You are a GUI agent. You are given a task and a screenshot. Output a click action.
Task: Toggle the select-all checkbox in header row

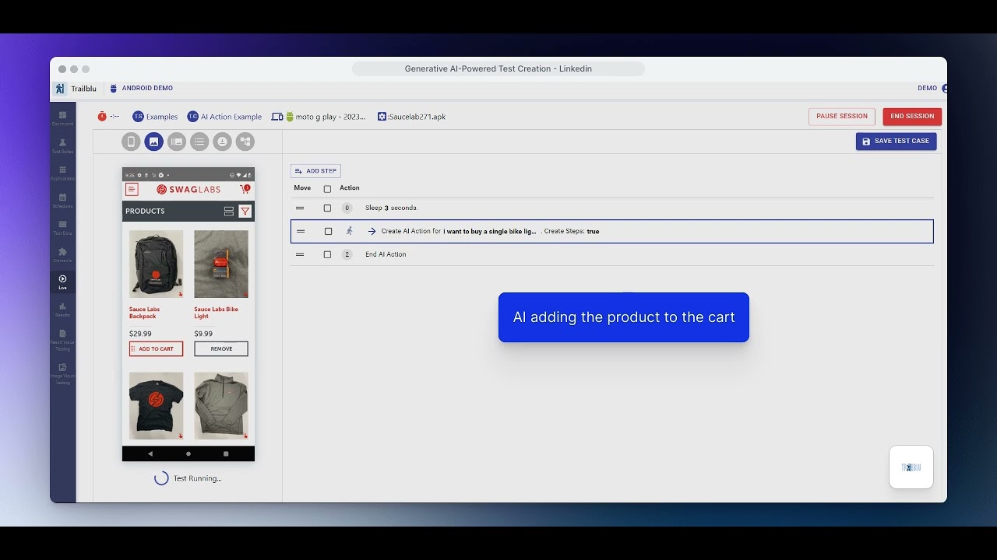pyautogui.click(x=327, y=188)
